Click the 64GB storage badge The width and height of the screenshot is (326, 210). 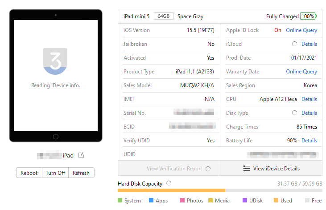pos(164,16)
